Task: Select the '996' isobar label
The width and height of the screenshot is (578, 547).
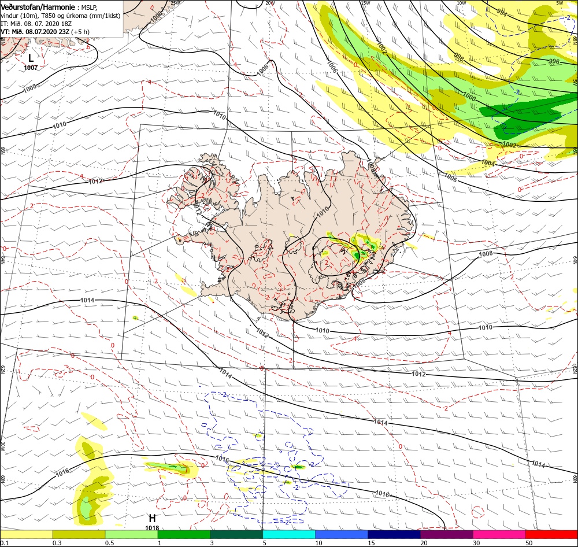Action: coord(554,61)
